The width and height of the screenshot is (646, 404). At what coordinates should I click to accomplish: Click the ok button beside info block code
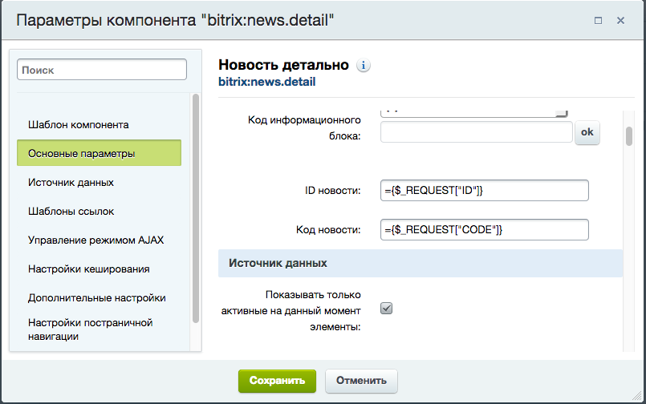[x=587, y=132]
